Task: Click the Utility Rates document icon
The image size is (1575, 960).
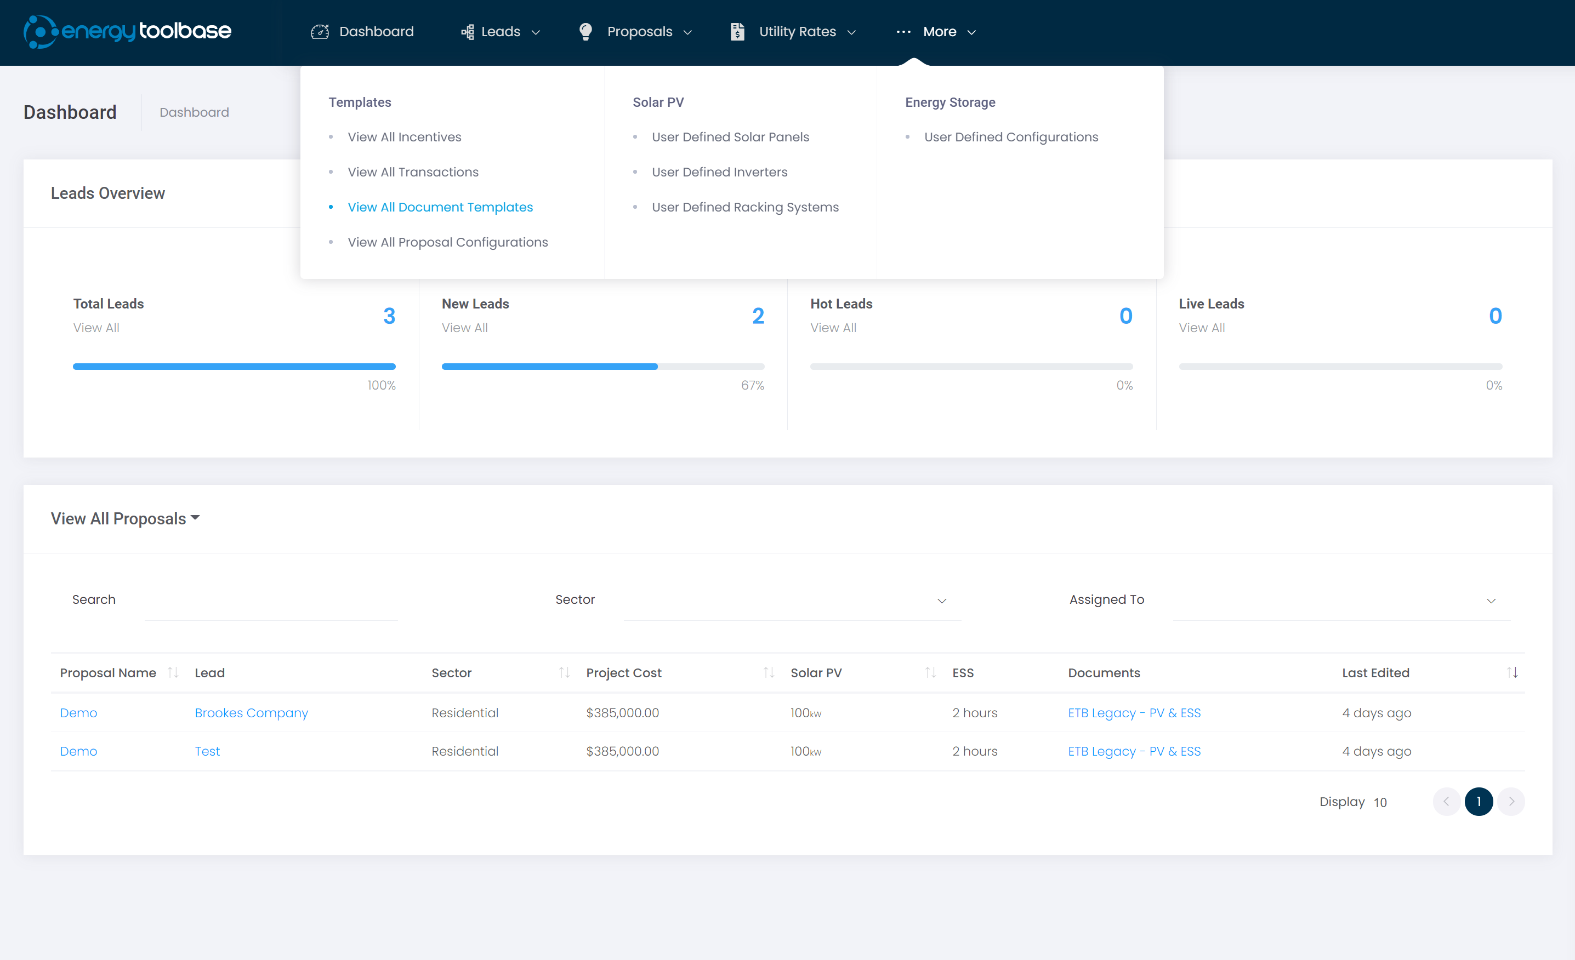Action: pyautogui.click(x=738, y=32)
